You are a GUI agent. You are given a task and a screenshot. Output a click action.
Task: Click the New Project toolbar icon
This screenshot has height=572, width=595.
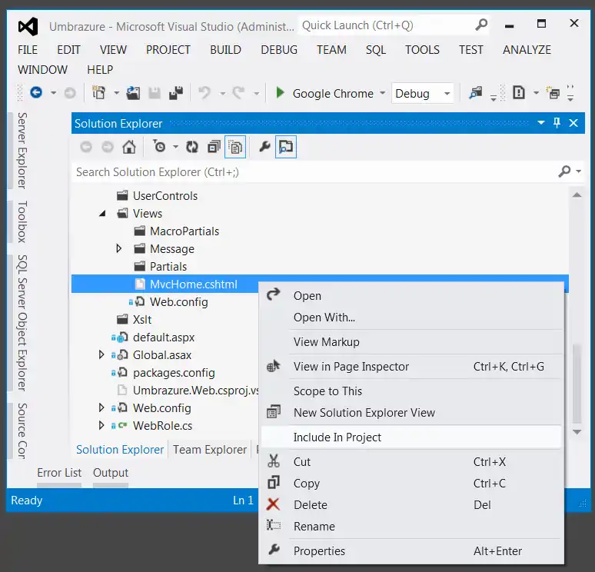coord(98,92)
